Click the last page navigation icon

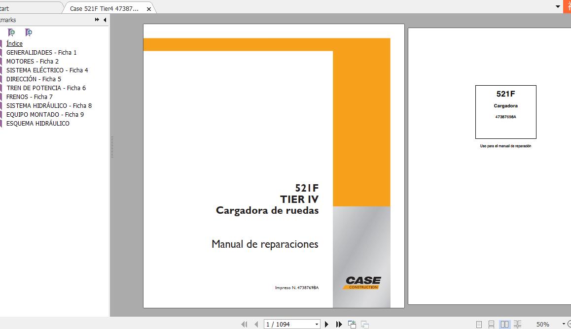click(338, 324)
